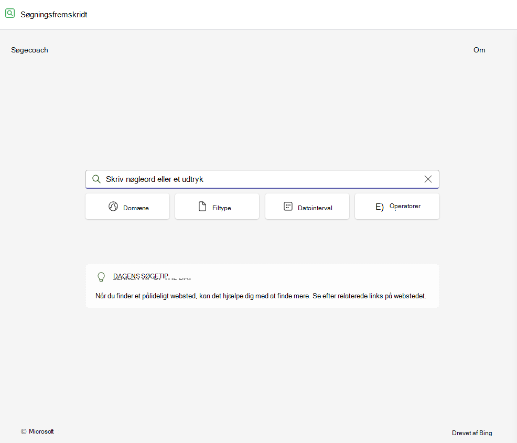Open the Filtype filter options
Viewport: 517px width, 443px height.
217,207
